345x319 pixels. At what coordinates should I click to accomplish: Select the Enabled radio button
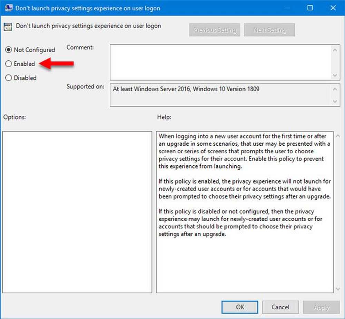(x=8, y=64)
